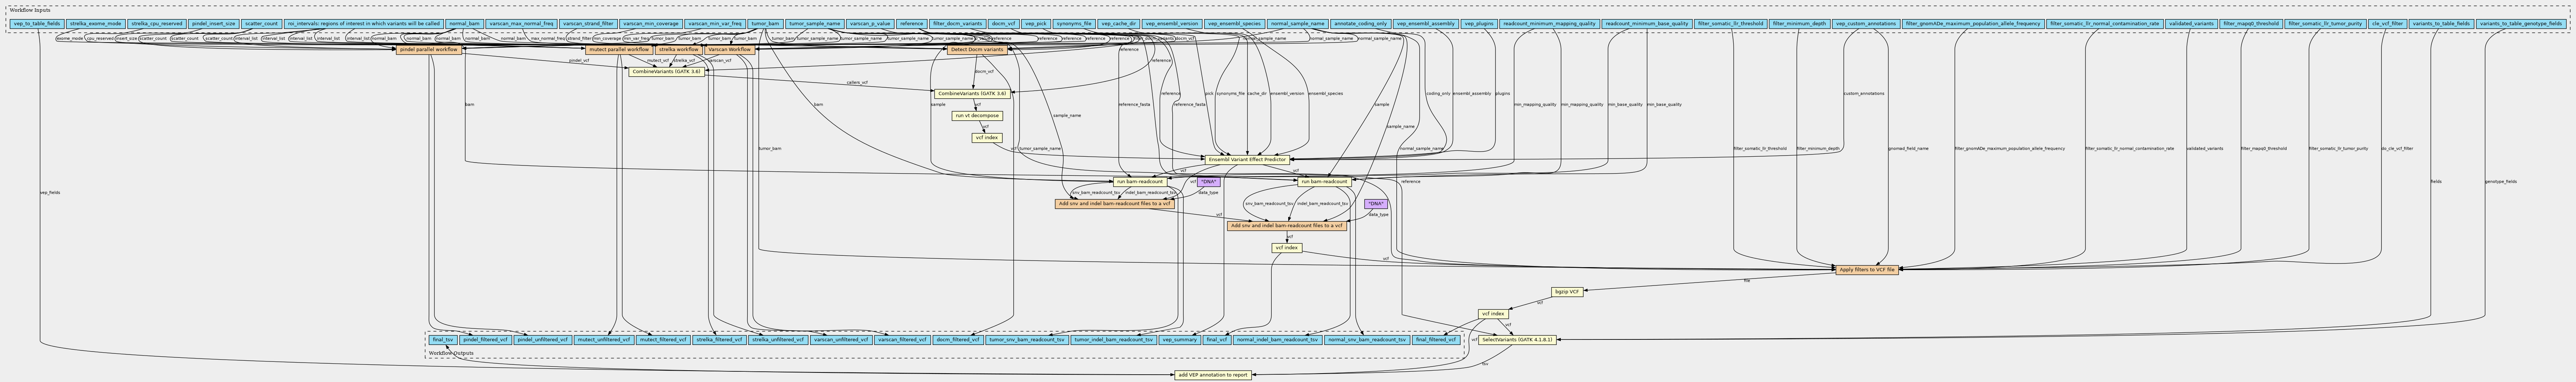Select varscan_min_var_freq input node

[x=715, y=23]
